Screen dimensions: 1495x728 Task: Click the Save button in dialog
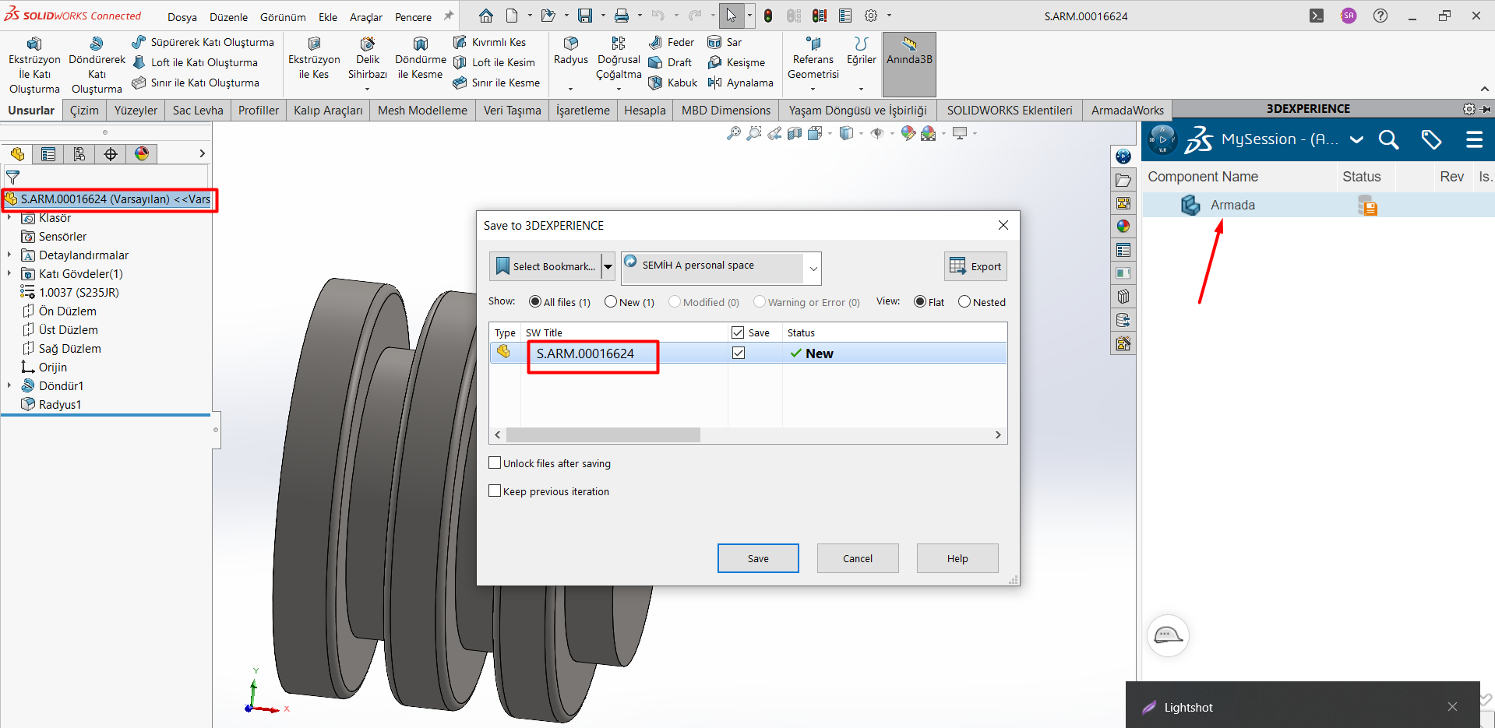tap(758, 558)
